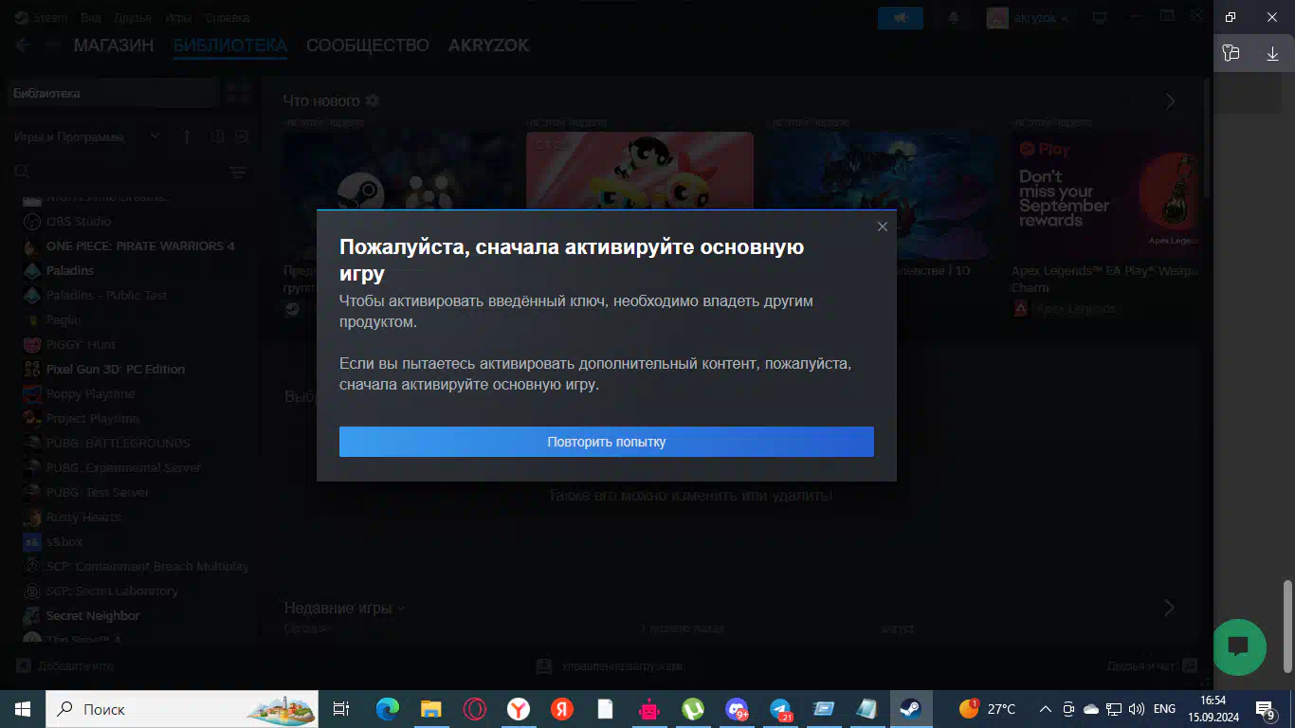The height and width of the screenshot is (728, 1295).
Task: Go back with the Steam back arrow
Action: point(23,45)
